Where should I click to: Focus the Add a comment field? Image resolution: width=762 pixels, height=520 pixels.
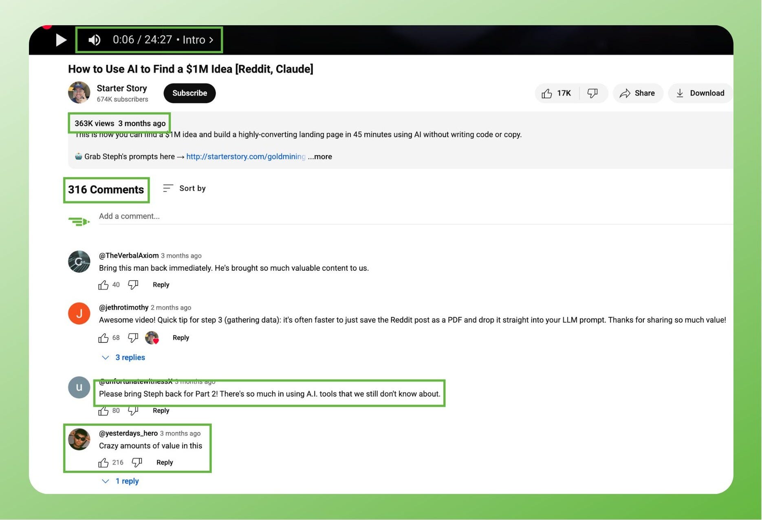(x=416, y=216)
